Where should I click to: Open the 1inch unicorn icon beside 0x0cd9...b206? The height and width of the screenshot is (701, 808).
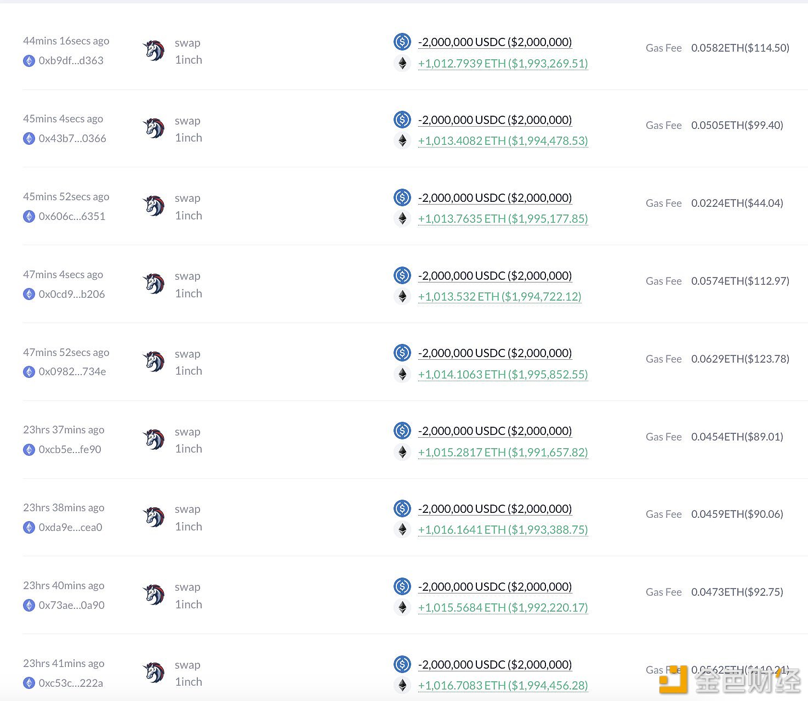click(x=154, y=284)
